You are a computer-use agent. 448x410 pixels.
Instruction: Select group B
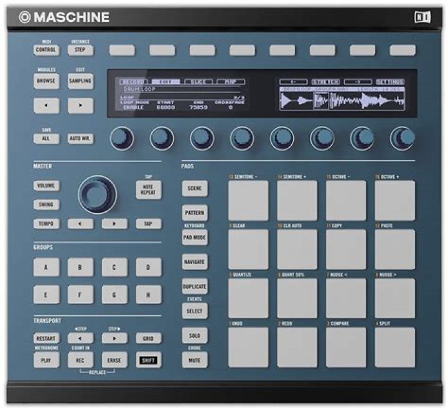pyautogui.click(x=80, y=267)
